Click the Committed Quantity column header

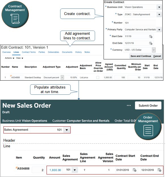(120, 67)
